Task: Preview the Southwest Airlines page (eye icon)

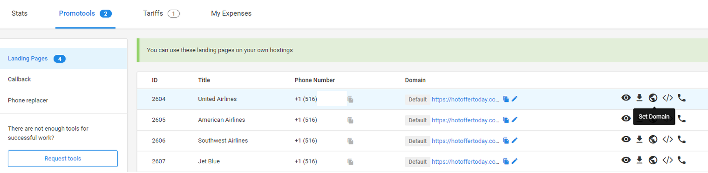Action: click(626, 139)
